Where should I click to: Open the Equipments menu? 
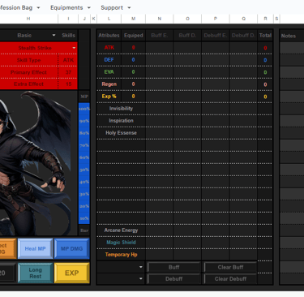point(71,7)
